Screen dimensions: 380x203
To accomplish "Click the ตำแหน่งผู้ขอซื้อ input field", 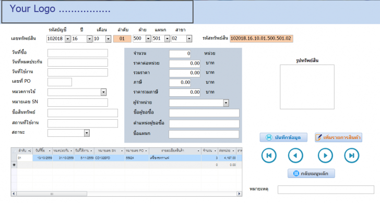I will pos(204,124).
